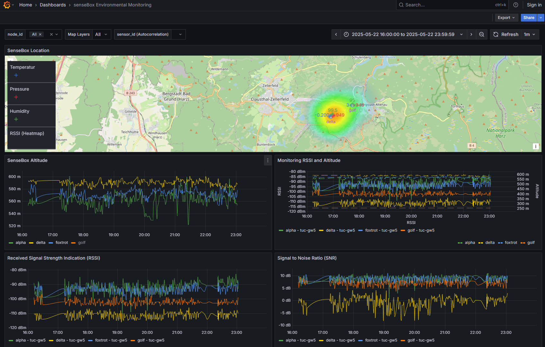Image resolution: width=545 pixels, height=347 pixels.
Task: Toggle alpha series in SenseBox Altitude legend
Action: pos(20,243)
